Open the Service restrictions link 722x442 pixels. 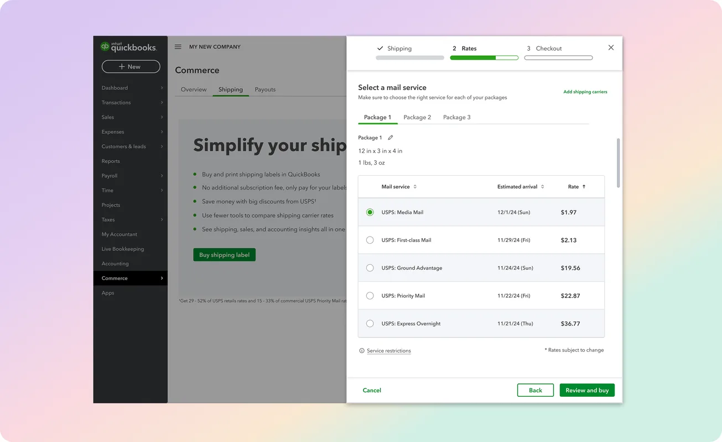point(389,351)
